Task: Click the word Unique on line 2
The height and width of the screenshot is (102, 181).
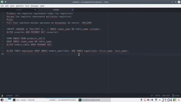Action: pyautogui.click(x=10, y=17)
